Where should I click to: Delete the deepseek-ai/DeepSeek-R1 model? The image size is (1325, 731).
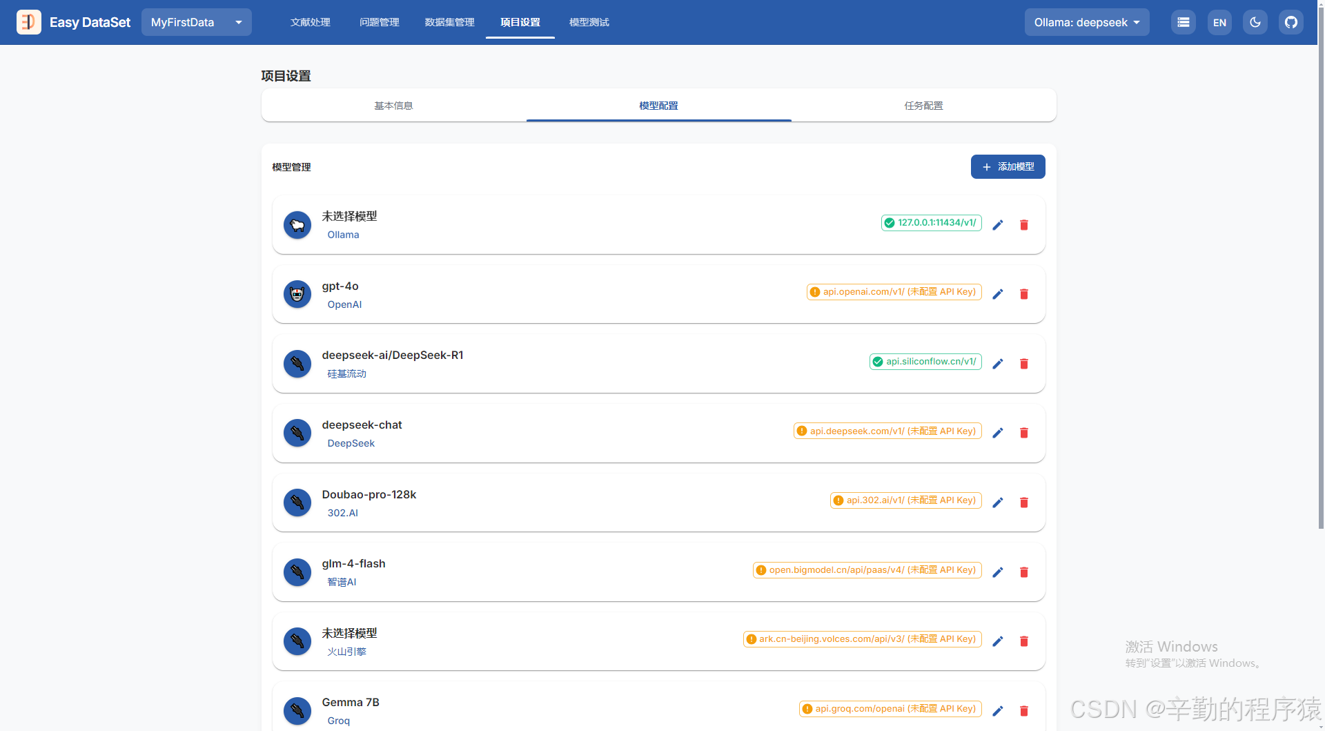point(1024,364)
